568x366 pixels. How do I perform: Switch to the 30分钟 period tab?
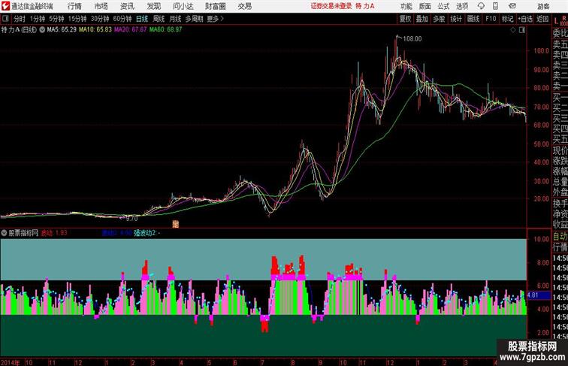[x=100, y=19]
